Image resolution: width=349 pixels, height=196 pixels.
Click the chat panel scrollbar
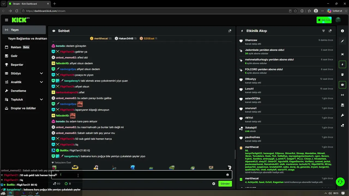pyautogui.click(x=235, y=154)
